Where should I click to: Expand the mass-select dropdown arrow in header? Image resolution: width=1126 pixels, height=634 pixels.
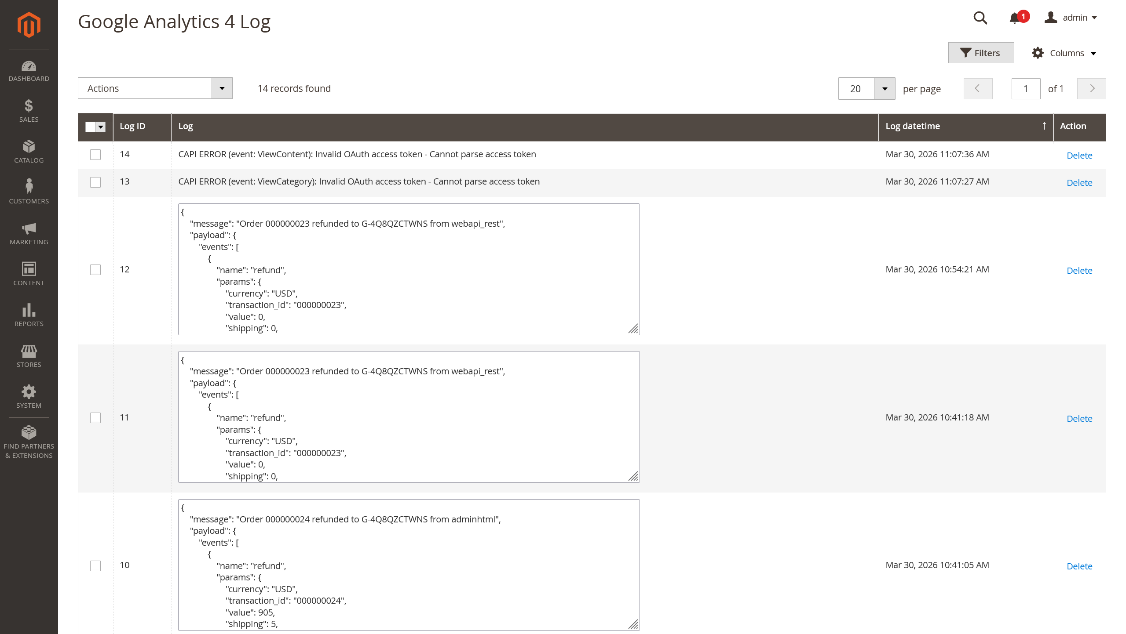click(x=101, y=127)
